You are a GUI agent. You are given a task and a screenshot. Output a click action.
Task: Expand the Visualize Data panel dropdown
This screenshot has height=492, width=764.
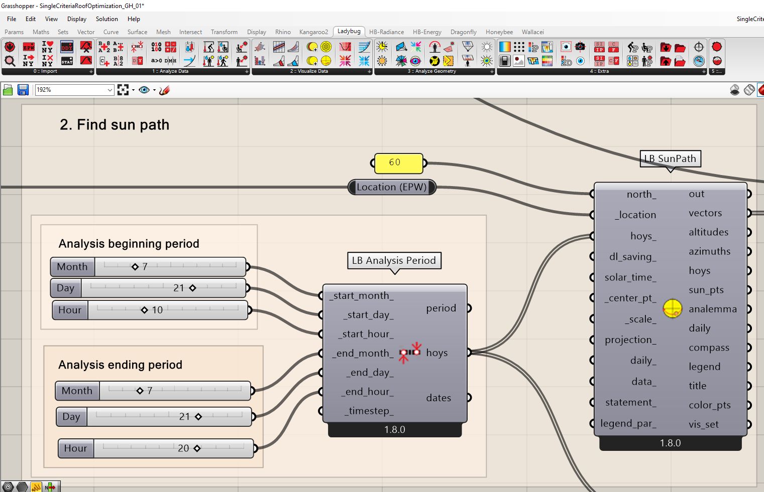369,72
